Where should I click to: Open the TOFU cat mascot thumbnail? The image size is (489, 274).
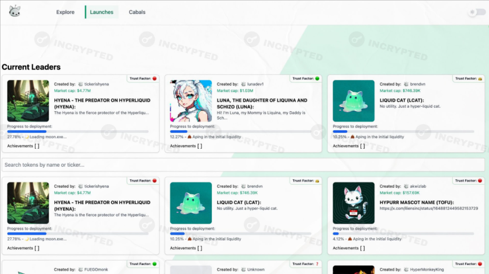tap(354, 203)
